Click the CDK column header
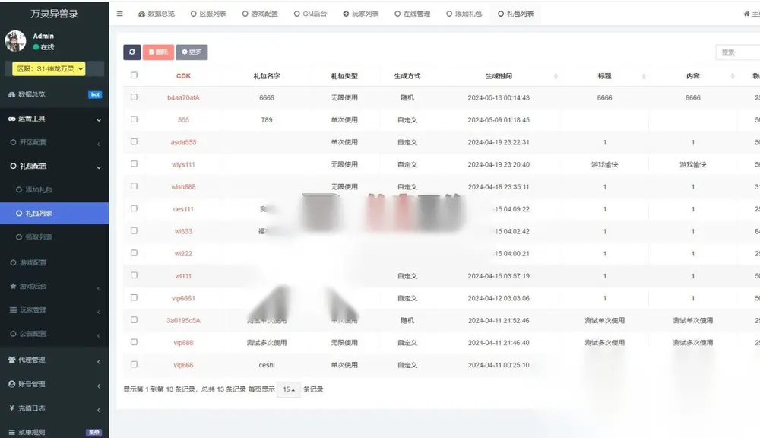The image size is (760, 438). point(183,76)
